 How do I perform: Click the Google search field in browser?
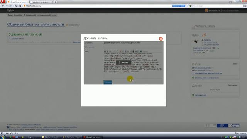[217, 6]
